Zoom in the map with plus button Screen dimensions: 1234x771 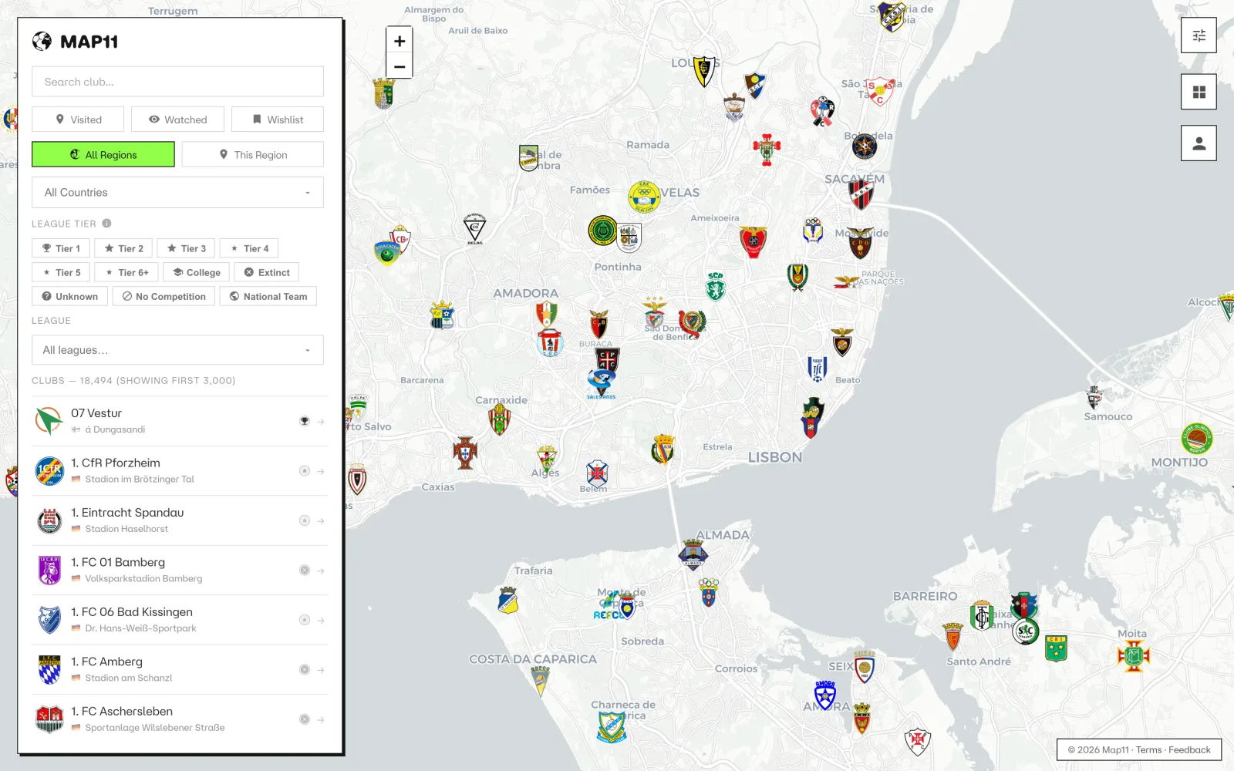[x=400, y=41]
